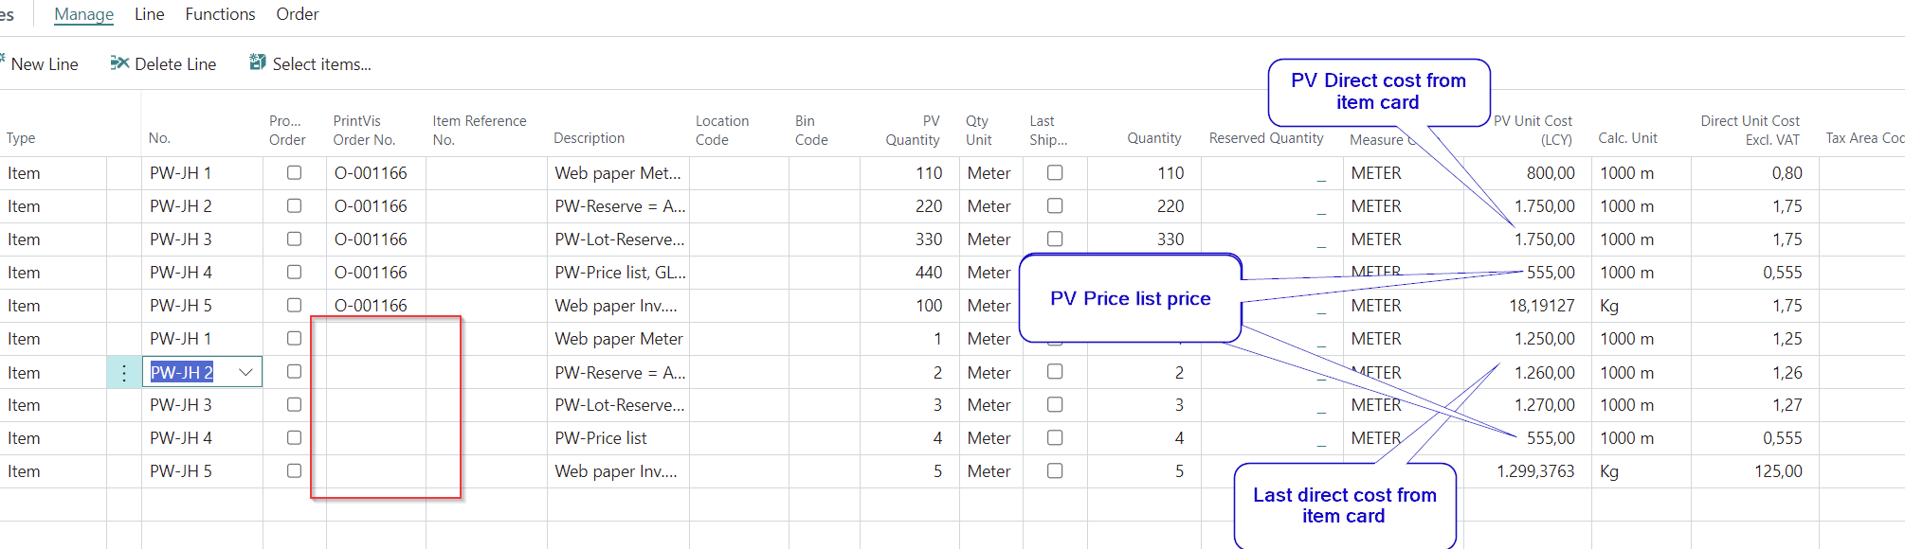1905x549 pixels.
Task: Click the Item Reference No. column header
Action: pyautogui.click(x=480, y=131)
